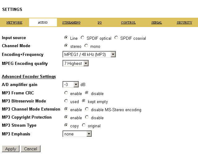Set Channel Mode to mono

point(86,46)
